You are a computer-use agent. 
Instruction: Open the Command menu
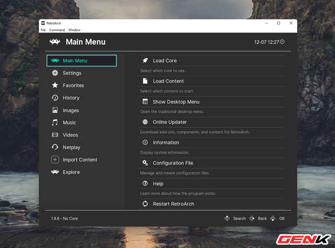57,30
